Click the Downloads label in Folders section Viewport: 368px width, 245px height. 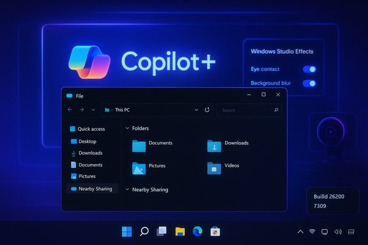pos(236,143)
